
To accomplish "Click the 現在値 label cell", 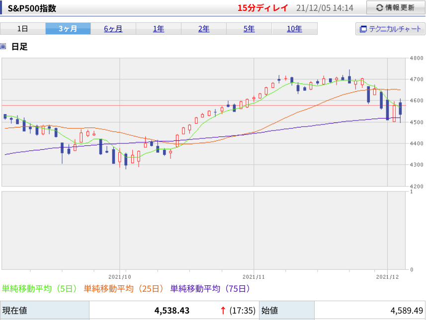I will [x=45, y=310].
